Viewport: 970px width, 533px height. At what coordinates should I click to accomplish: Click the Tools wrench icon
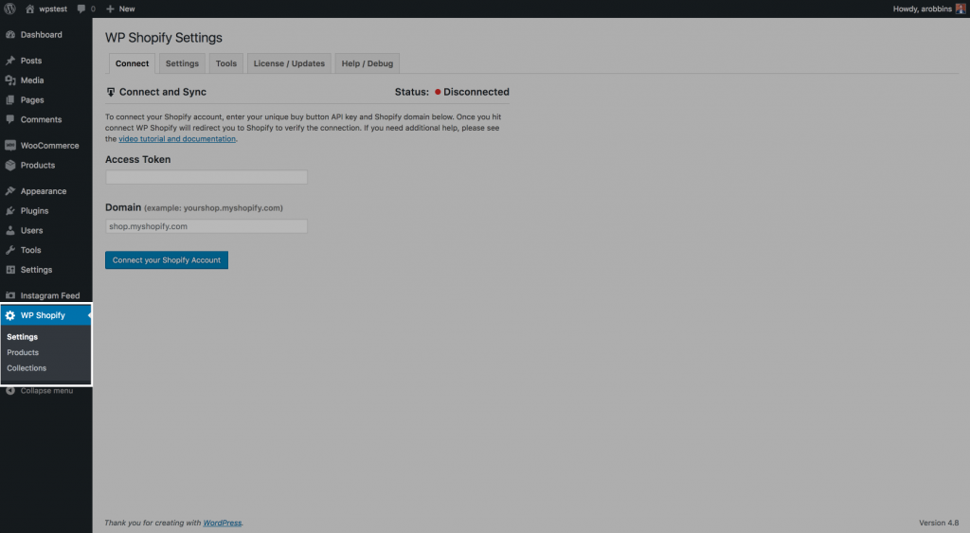tap(10, 250)
